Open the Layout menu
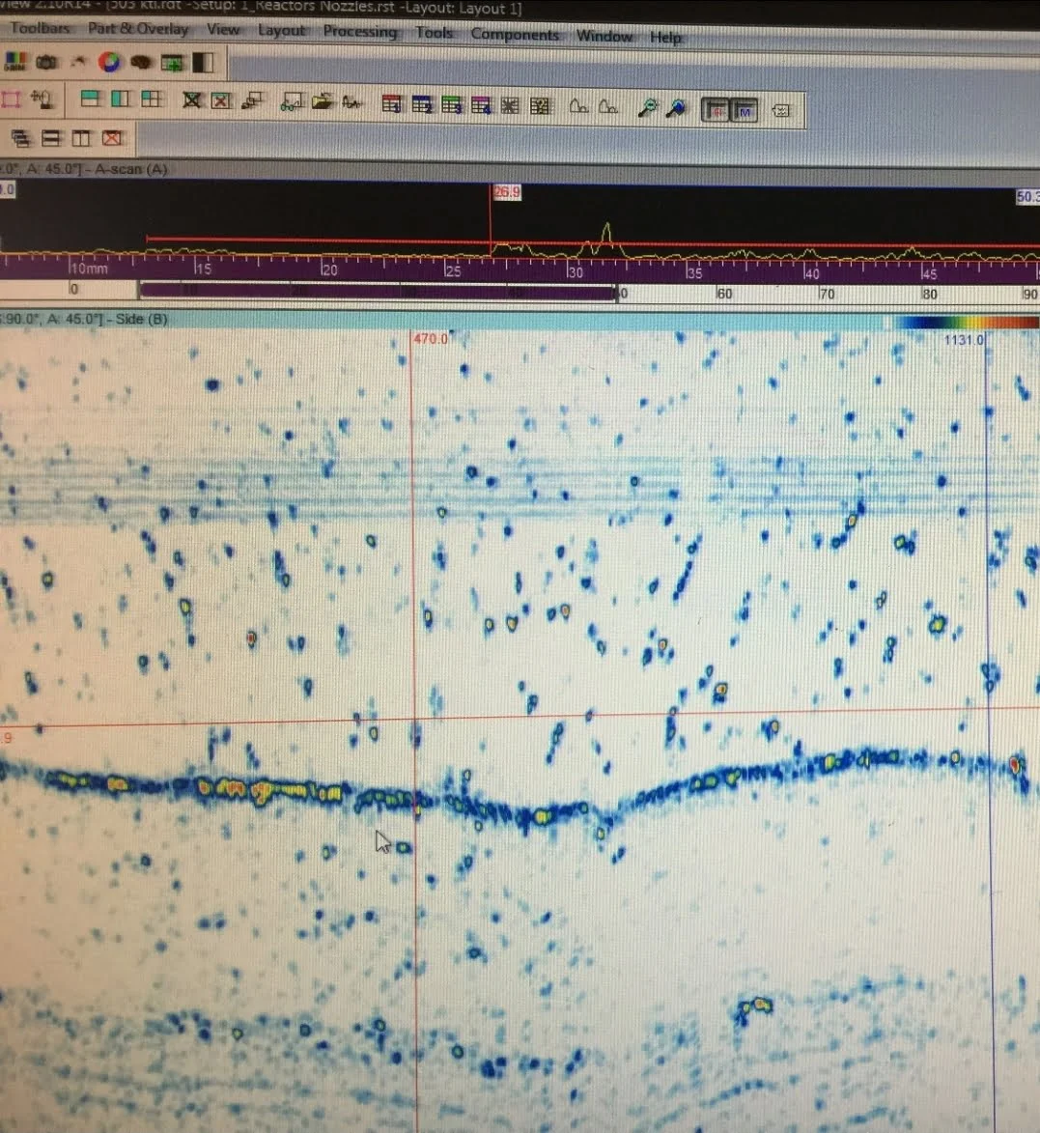Viewport: 1040px width, 1133px height. (x=281, y=30)
